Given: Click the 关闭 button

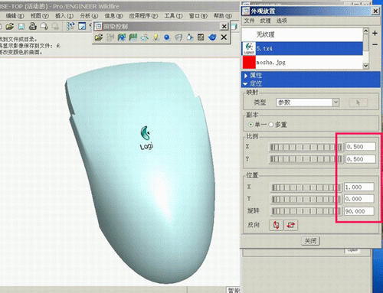Looking at the screenshot, I should coord(310,241).
